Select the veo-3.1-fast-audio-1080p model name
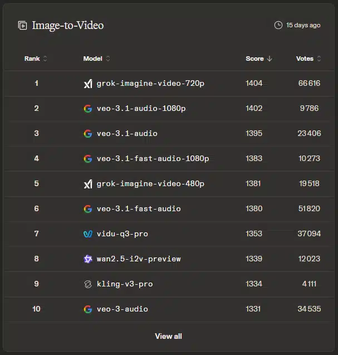 tap(153, 159)
